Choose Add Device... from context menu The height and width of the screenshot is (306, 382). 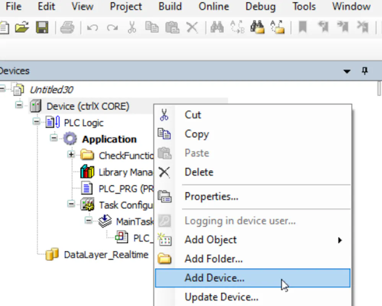(214, 278)
